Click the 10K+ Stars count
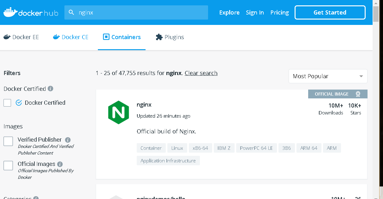The width and height of the screenshot is (383, 199). click(355, 109)
